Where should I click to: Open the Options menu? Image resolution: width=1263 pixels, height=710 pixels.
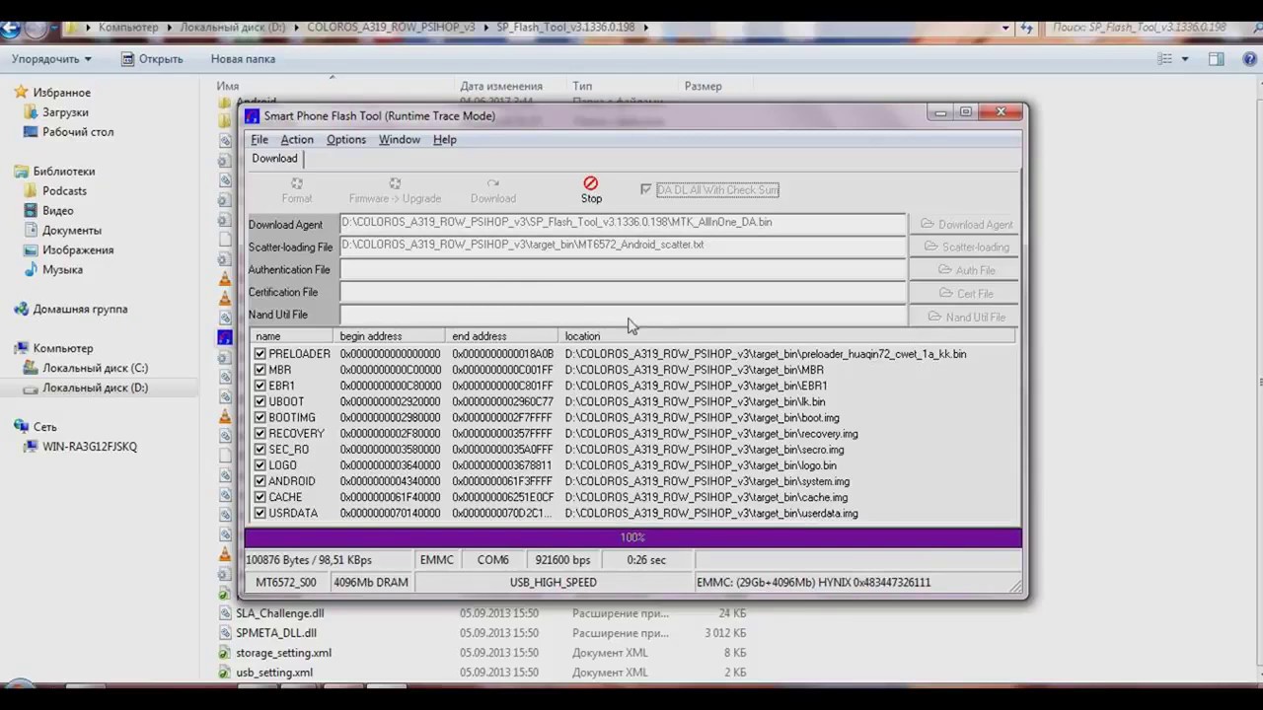coord(345,140)
